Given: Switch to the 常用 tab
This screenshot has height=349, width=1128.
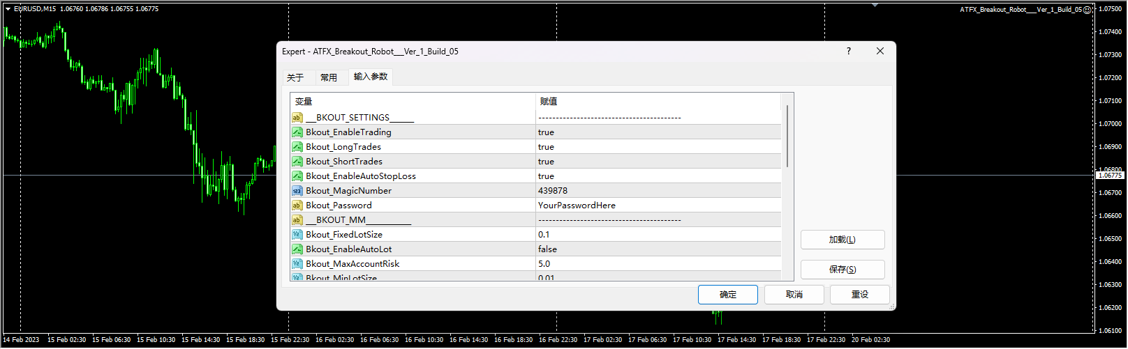Looking at the screenshot, I should coord(329,77).
